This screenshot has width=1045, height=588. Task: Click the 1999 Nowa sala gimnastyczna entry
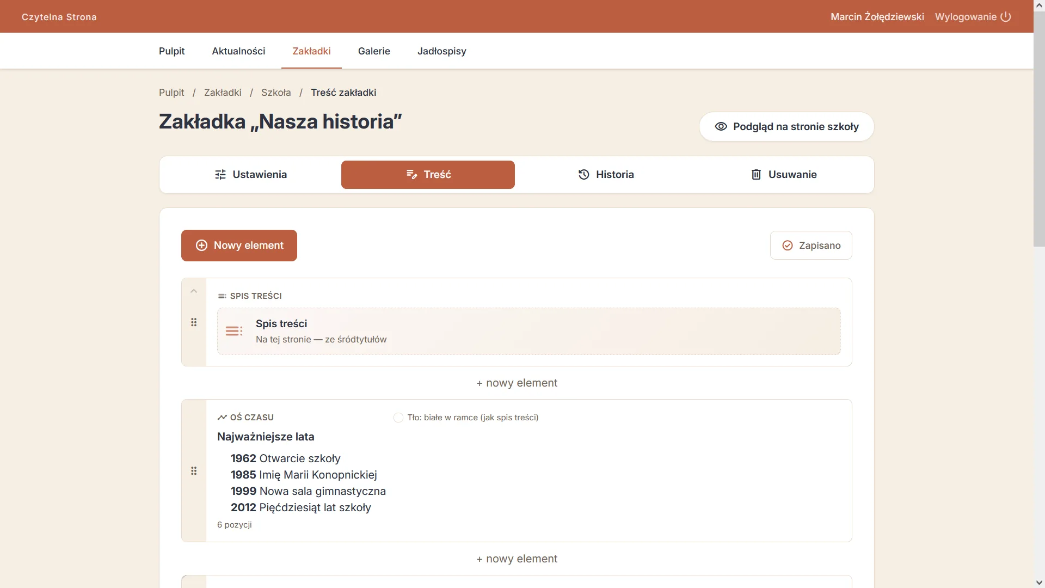point(308,491)
